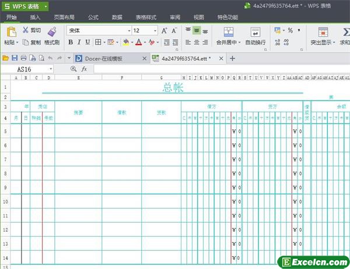The image size is (350, 269).
Task: Click the Name Box showing AS16
Action: click(27, 69)
